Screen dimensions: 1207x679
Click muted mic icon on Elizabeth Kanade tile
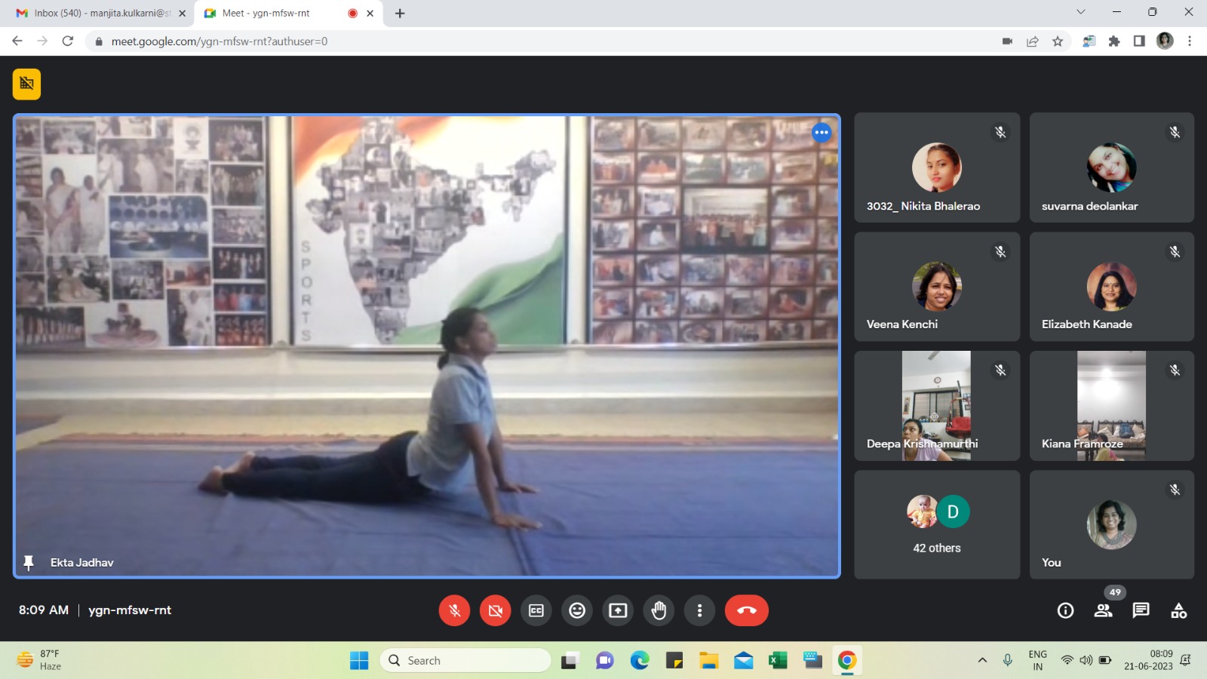(x=1175, y=252)
